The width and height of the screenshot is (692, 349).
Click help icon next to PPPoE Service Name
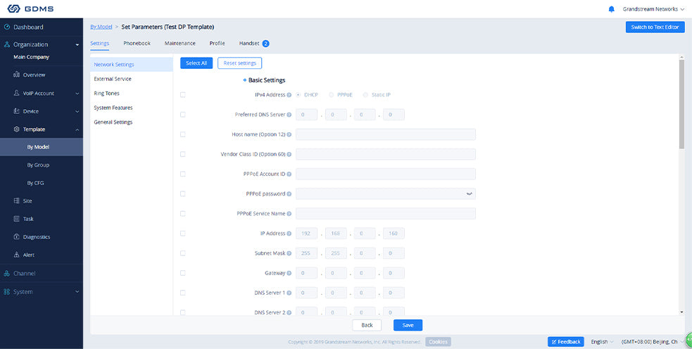289,214
